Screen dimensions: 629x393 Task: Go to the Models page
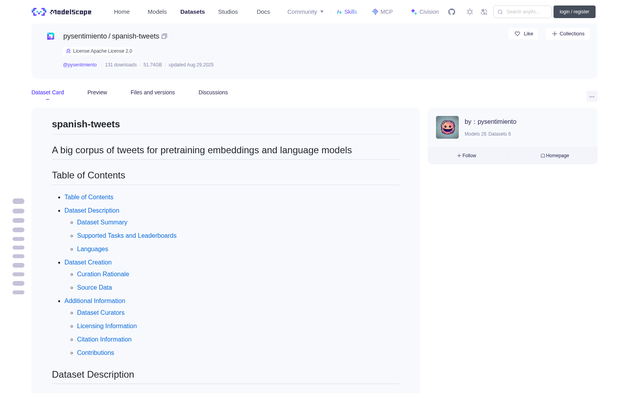tap(157, 12)
